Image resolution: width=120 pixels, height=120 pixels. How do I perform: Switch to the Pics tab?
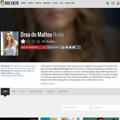click(x=14, y=92)
